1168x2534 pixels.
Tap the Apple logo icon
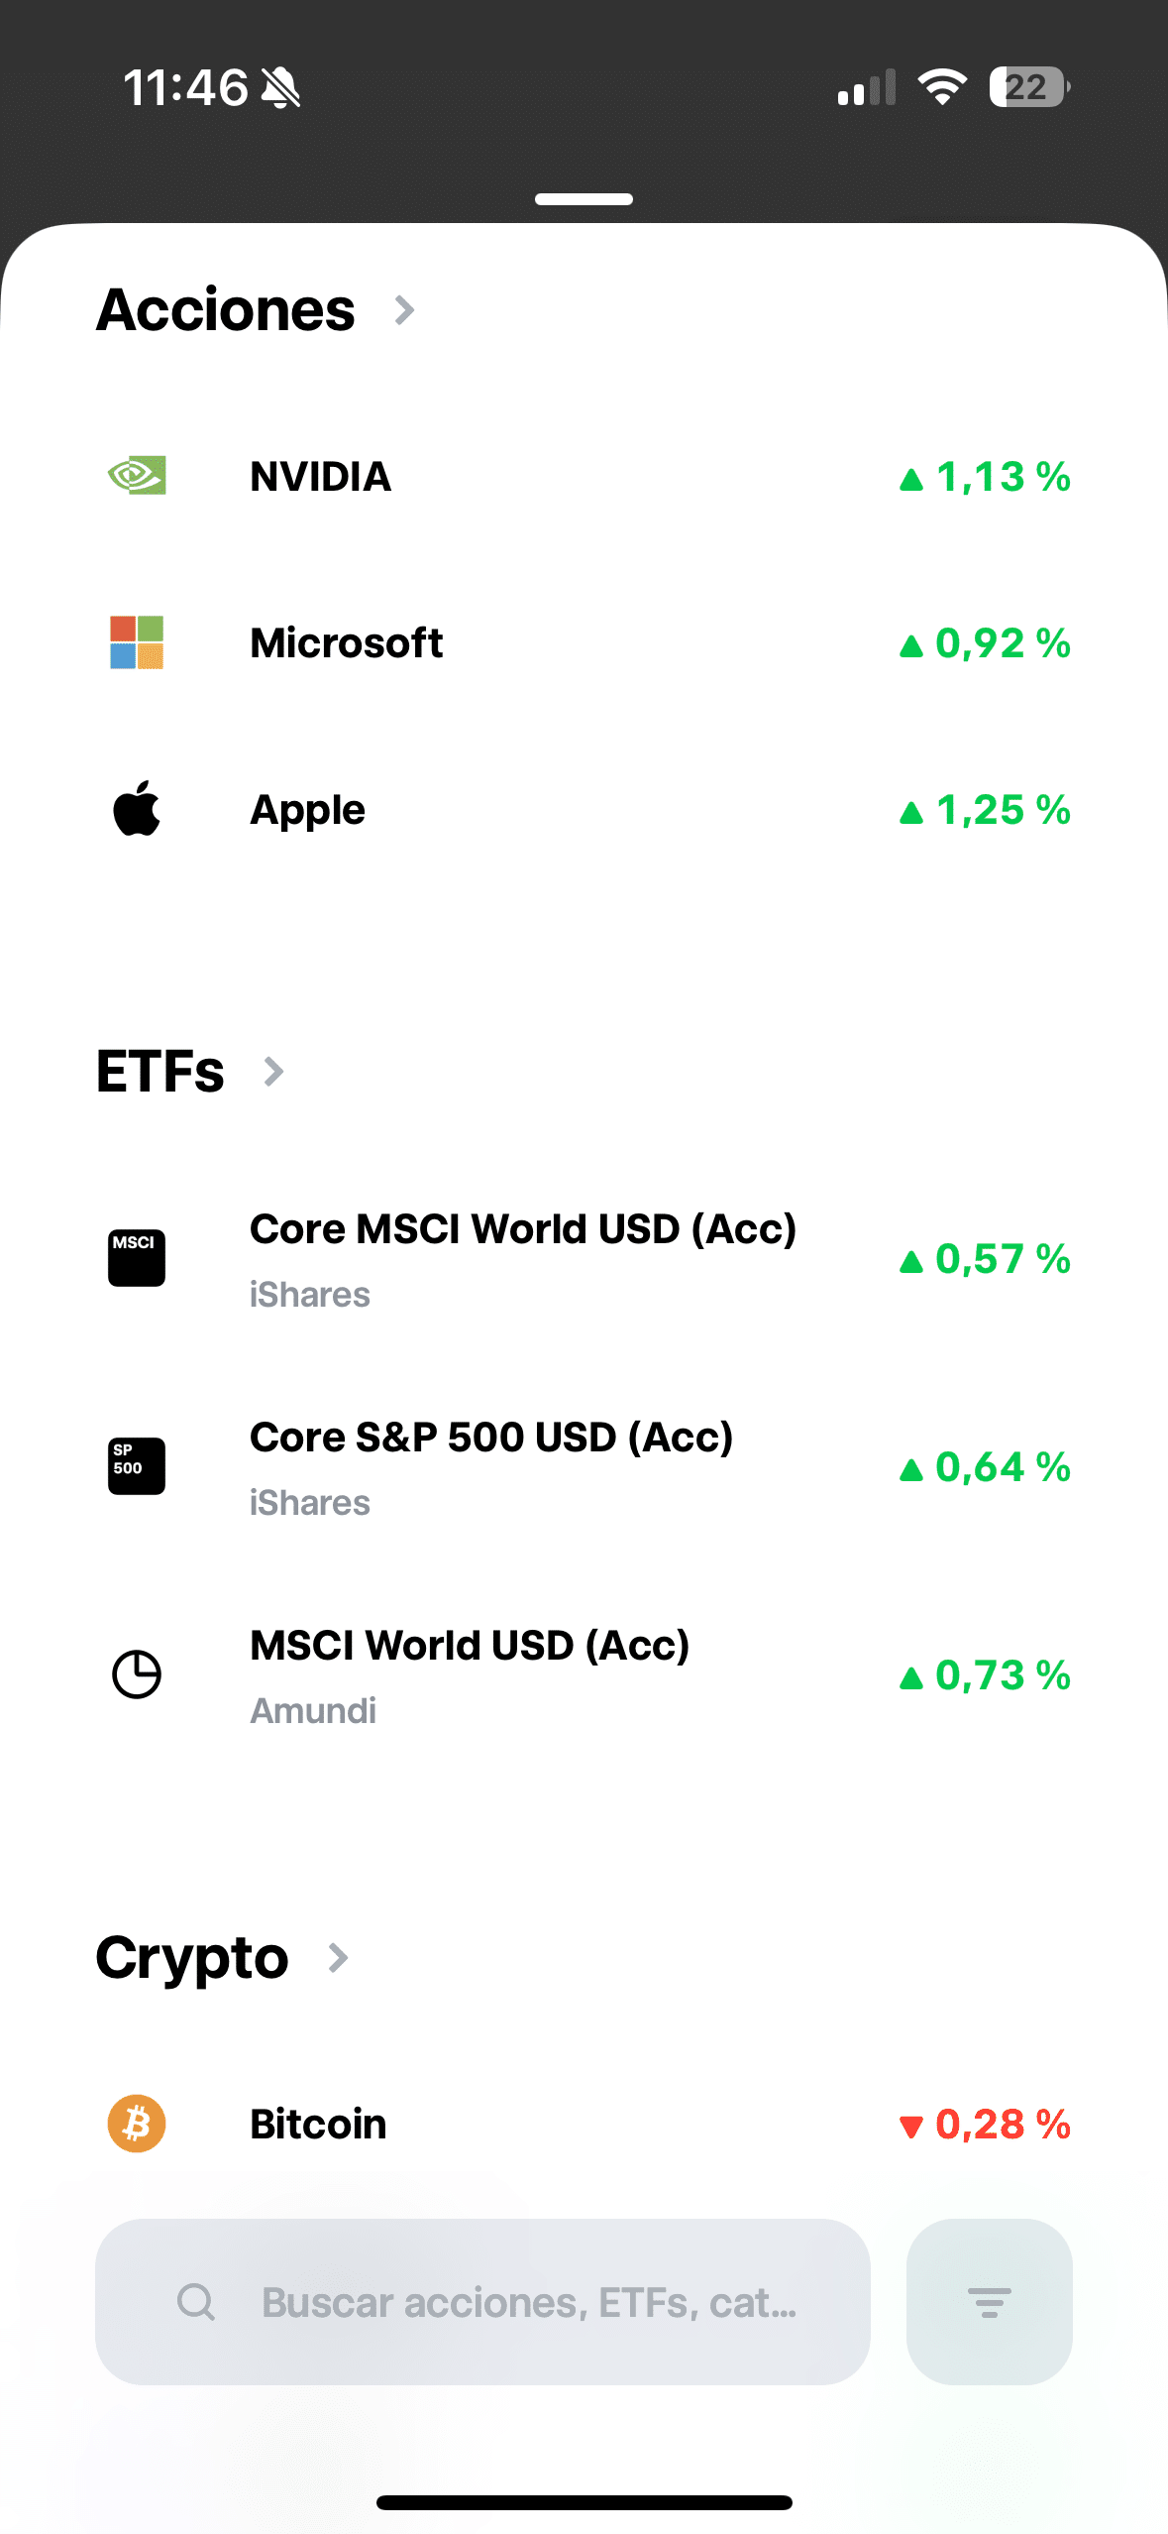[137, 809]
